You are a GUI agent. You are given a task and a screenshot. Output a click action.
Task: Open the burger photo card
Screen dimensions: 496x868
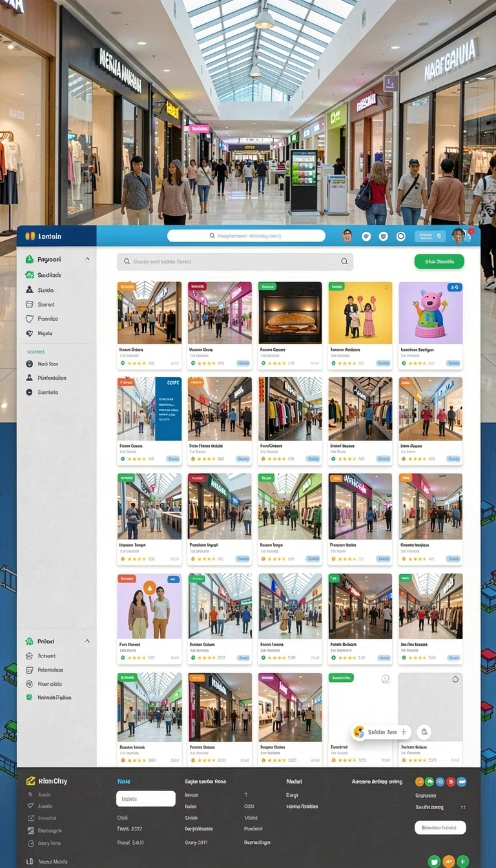290,325
